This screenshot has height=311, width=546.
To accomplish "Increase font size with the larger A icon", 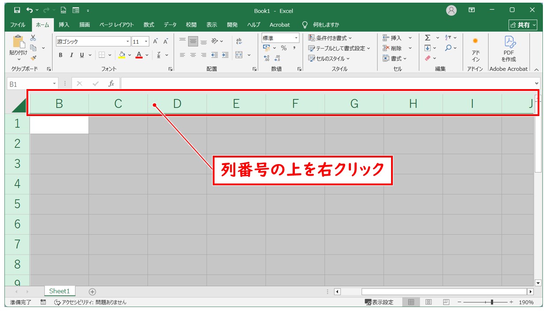I will (155, 41).
